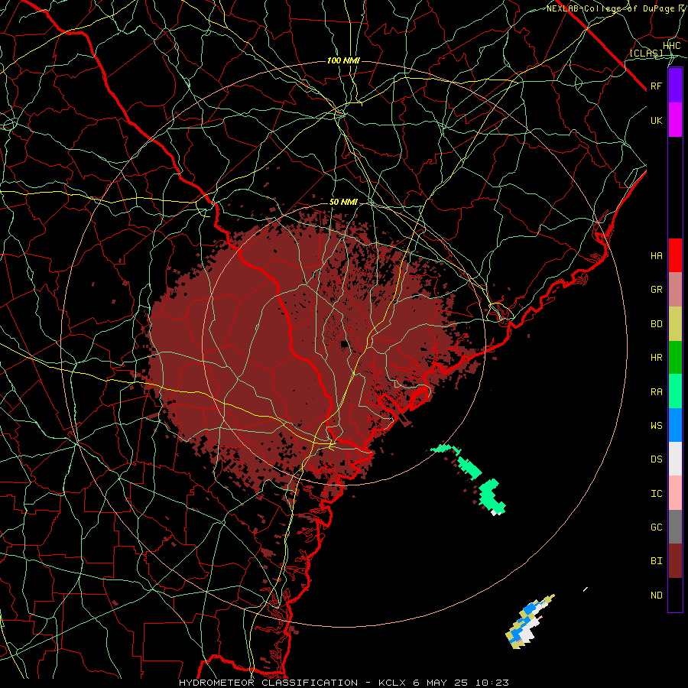
Task: Select the light pink IC legend swatch
Action: pyautogui.click(x=675, y=493)
